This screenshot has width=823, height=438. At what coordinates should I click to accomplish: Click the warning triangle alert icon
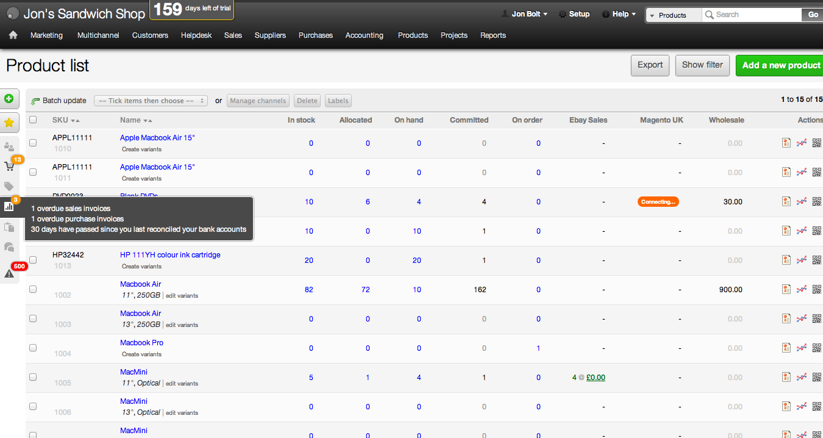tap(9, 274)
